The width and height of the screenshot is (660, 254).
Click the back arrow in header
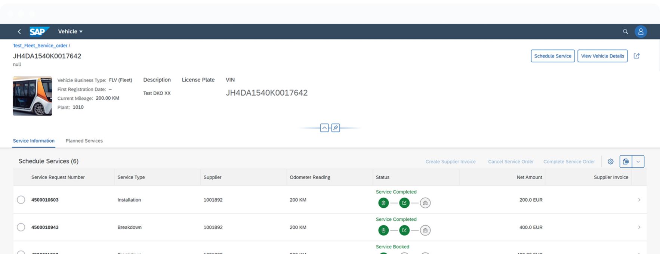(x=19, y=32)
